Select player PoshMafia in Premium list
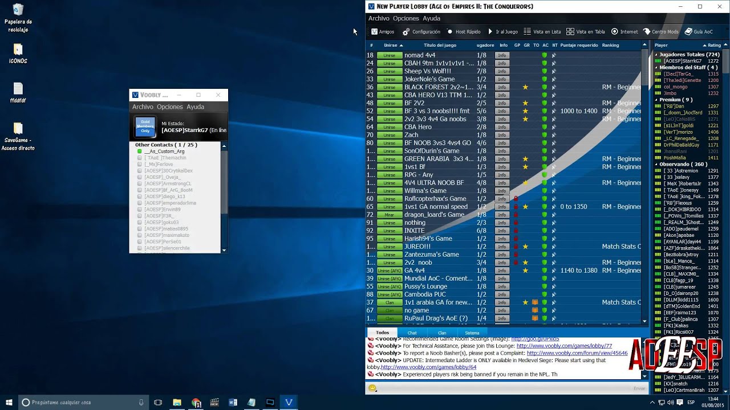Viewport: 730px width, 410px height. pyautogui.click(x=675, y=158)
